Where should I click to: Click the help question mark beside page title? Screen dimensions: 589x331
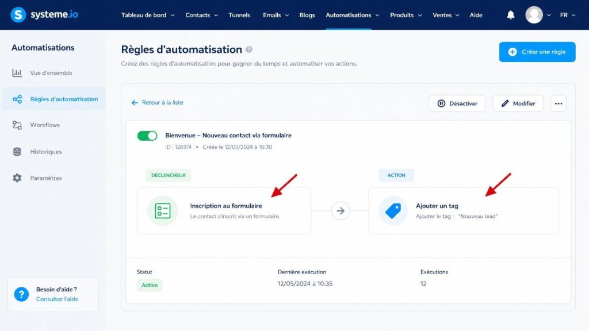pyautogui.click(x=249, y=49)
